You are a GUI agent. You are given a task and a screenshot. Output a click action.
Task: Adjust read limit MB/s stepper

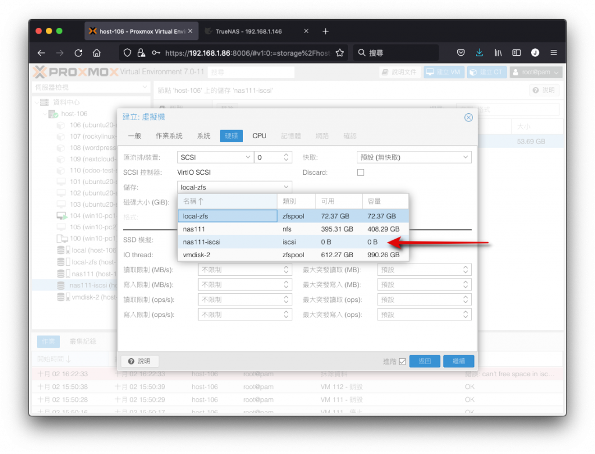click(x=286, y=269)
